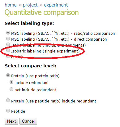Click the 'Quantitative comparison' page title
The width and height of the screenshot is (120, 127).
click(x=41, y=13)
